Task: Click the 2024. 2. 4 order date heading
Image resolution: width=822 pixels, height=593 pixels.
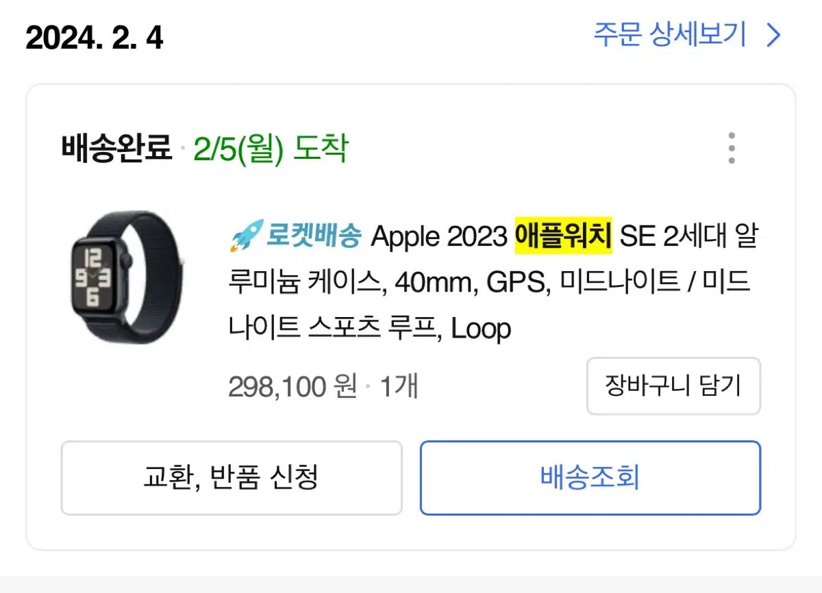Action: click(x=95, y=38)
